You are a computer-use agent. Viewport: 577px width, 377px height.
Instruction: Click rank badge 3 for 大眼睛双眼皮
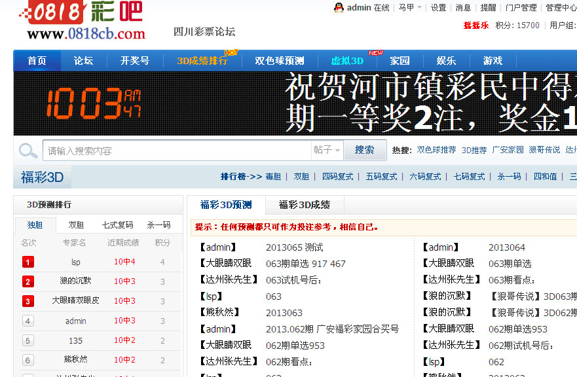pos(28,301)
